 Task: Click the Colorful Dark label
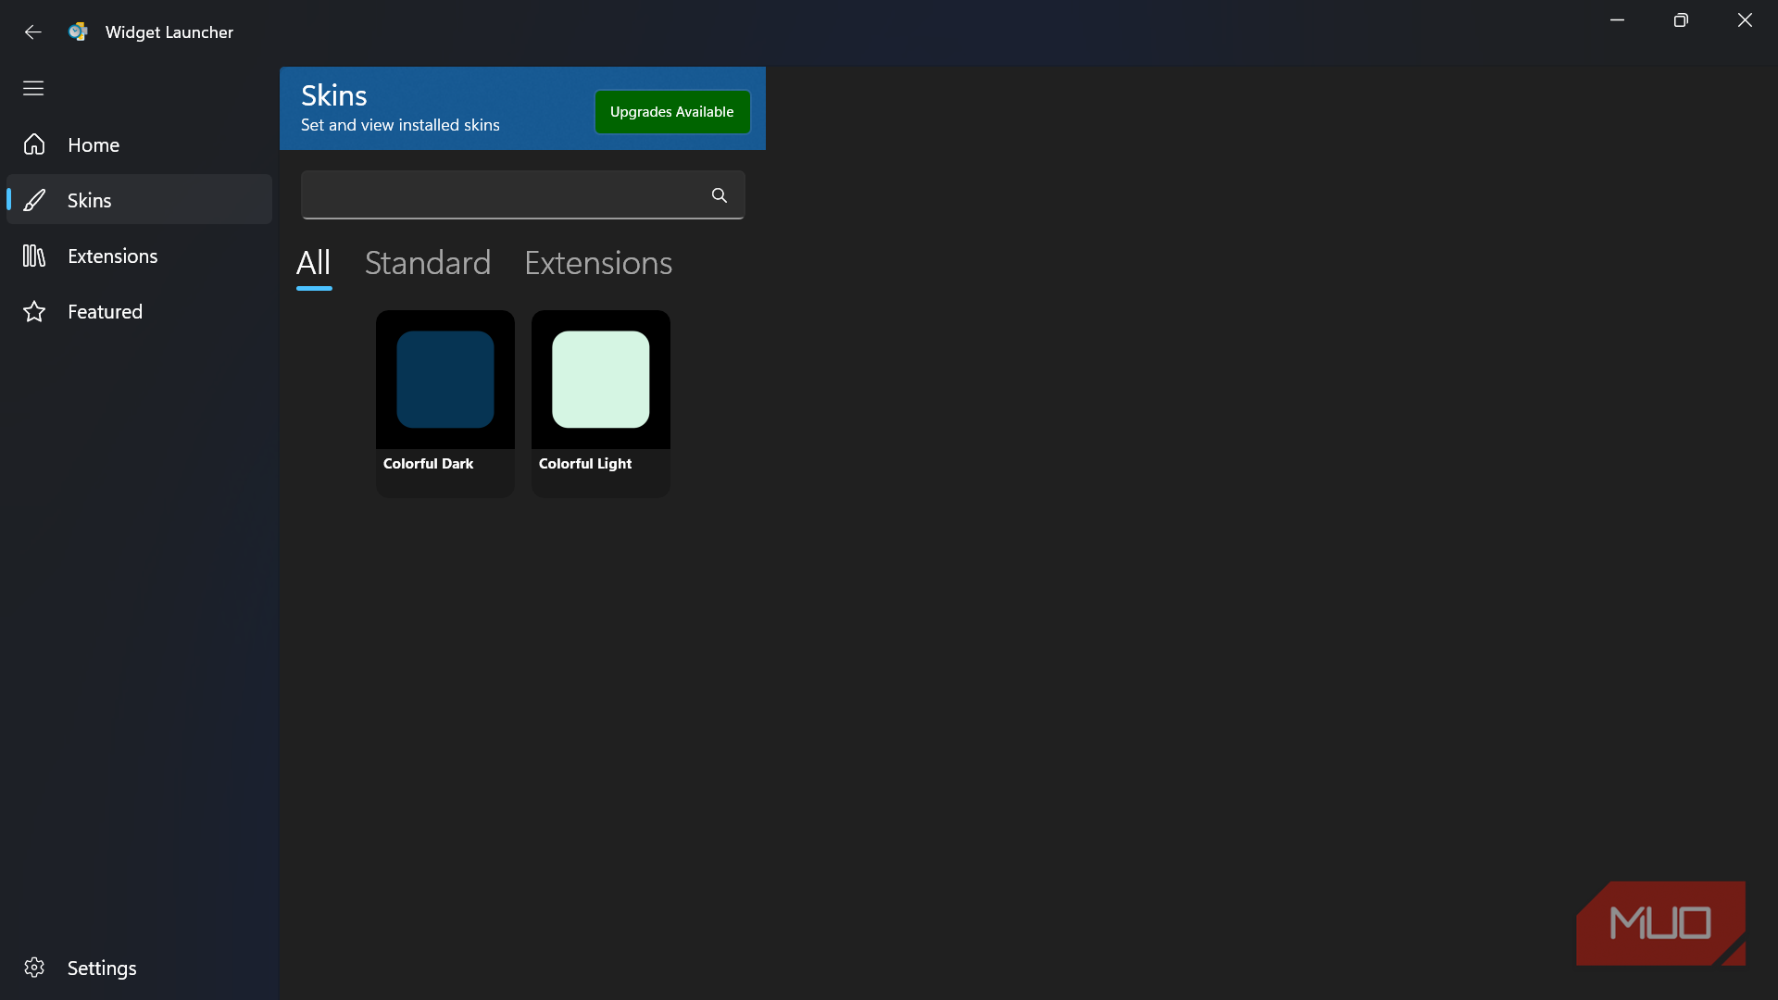pos(428,464)
